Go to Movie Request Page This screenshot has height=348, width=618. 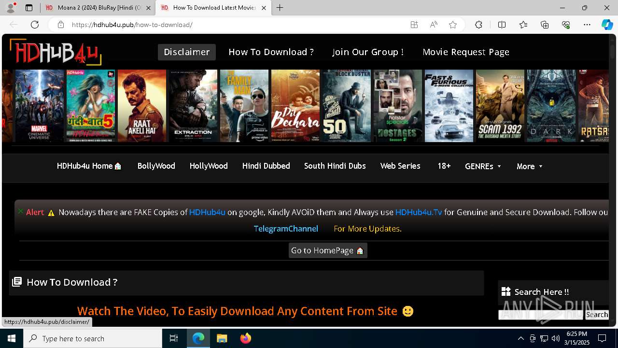[x=466, y=52]
